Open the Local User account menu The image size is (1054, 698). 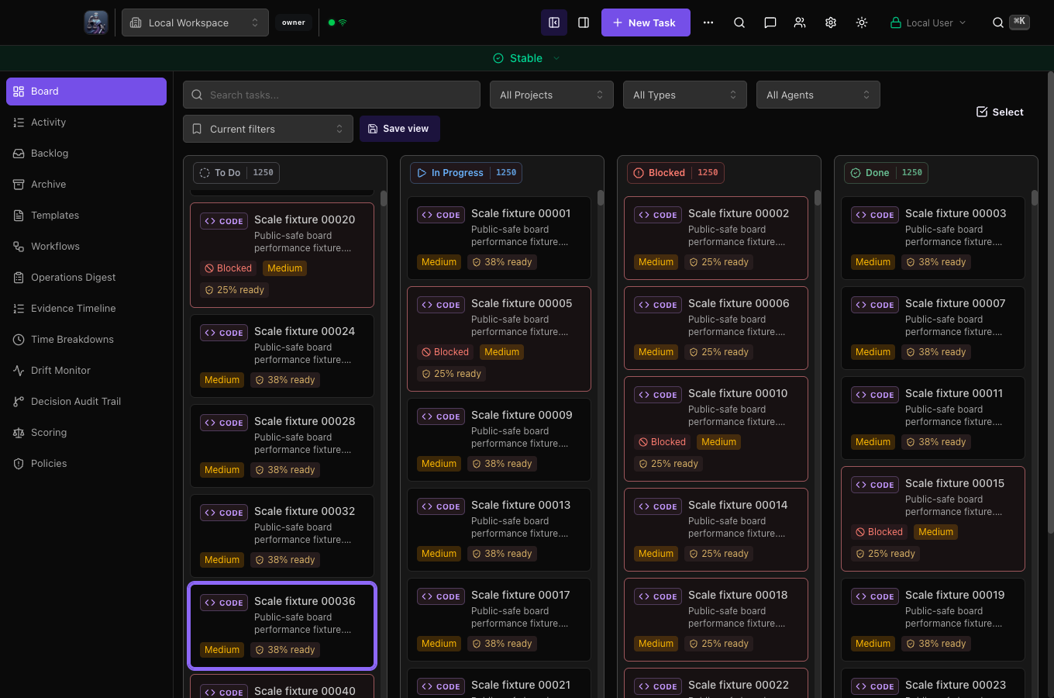coord(928,22)
